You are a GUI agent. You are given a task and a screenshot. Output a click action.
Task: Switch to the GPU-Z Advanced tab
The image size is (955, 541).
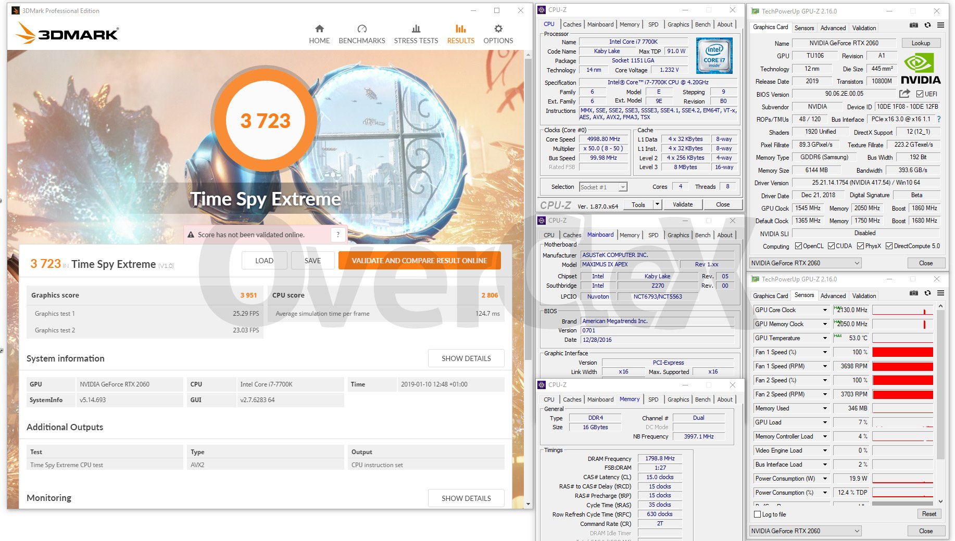pyautogui.click(x=833, y=28)
